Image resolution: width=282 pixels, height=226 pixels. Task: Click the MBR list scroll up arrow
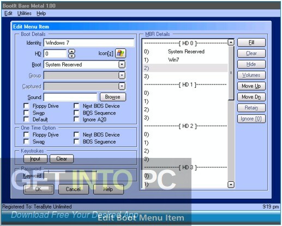coord(231,42)
